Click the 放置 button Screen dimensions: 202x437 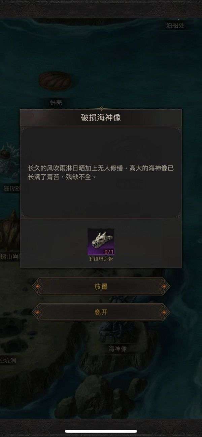coord(101,287)
